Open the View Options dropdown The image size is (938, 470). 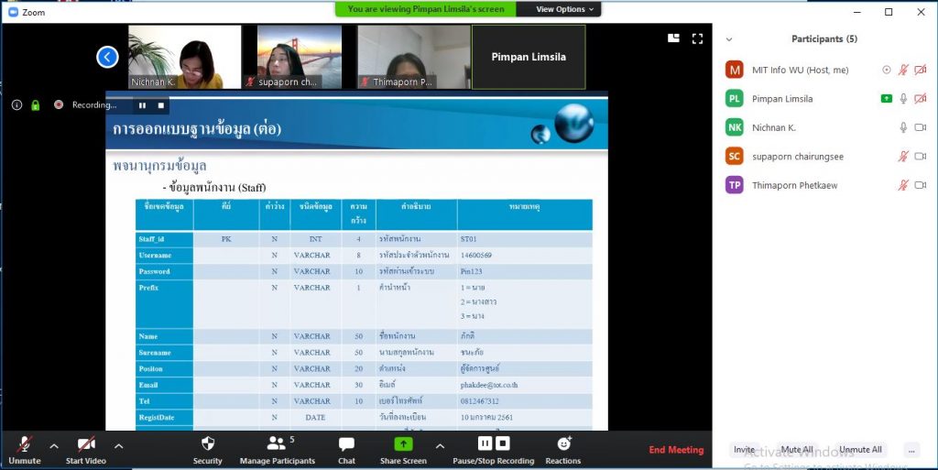click(566, 9)
